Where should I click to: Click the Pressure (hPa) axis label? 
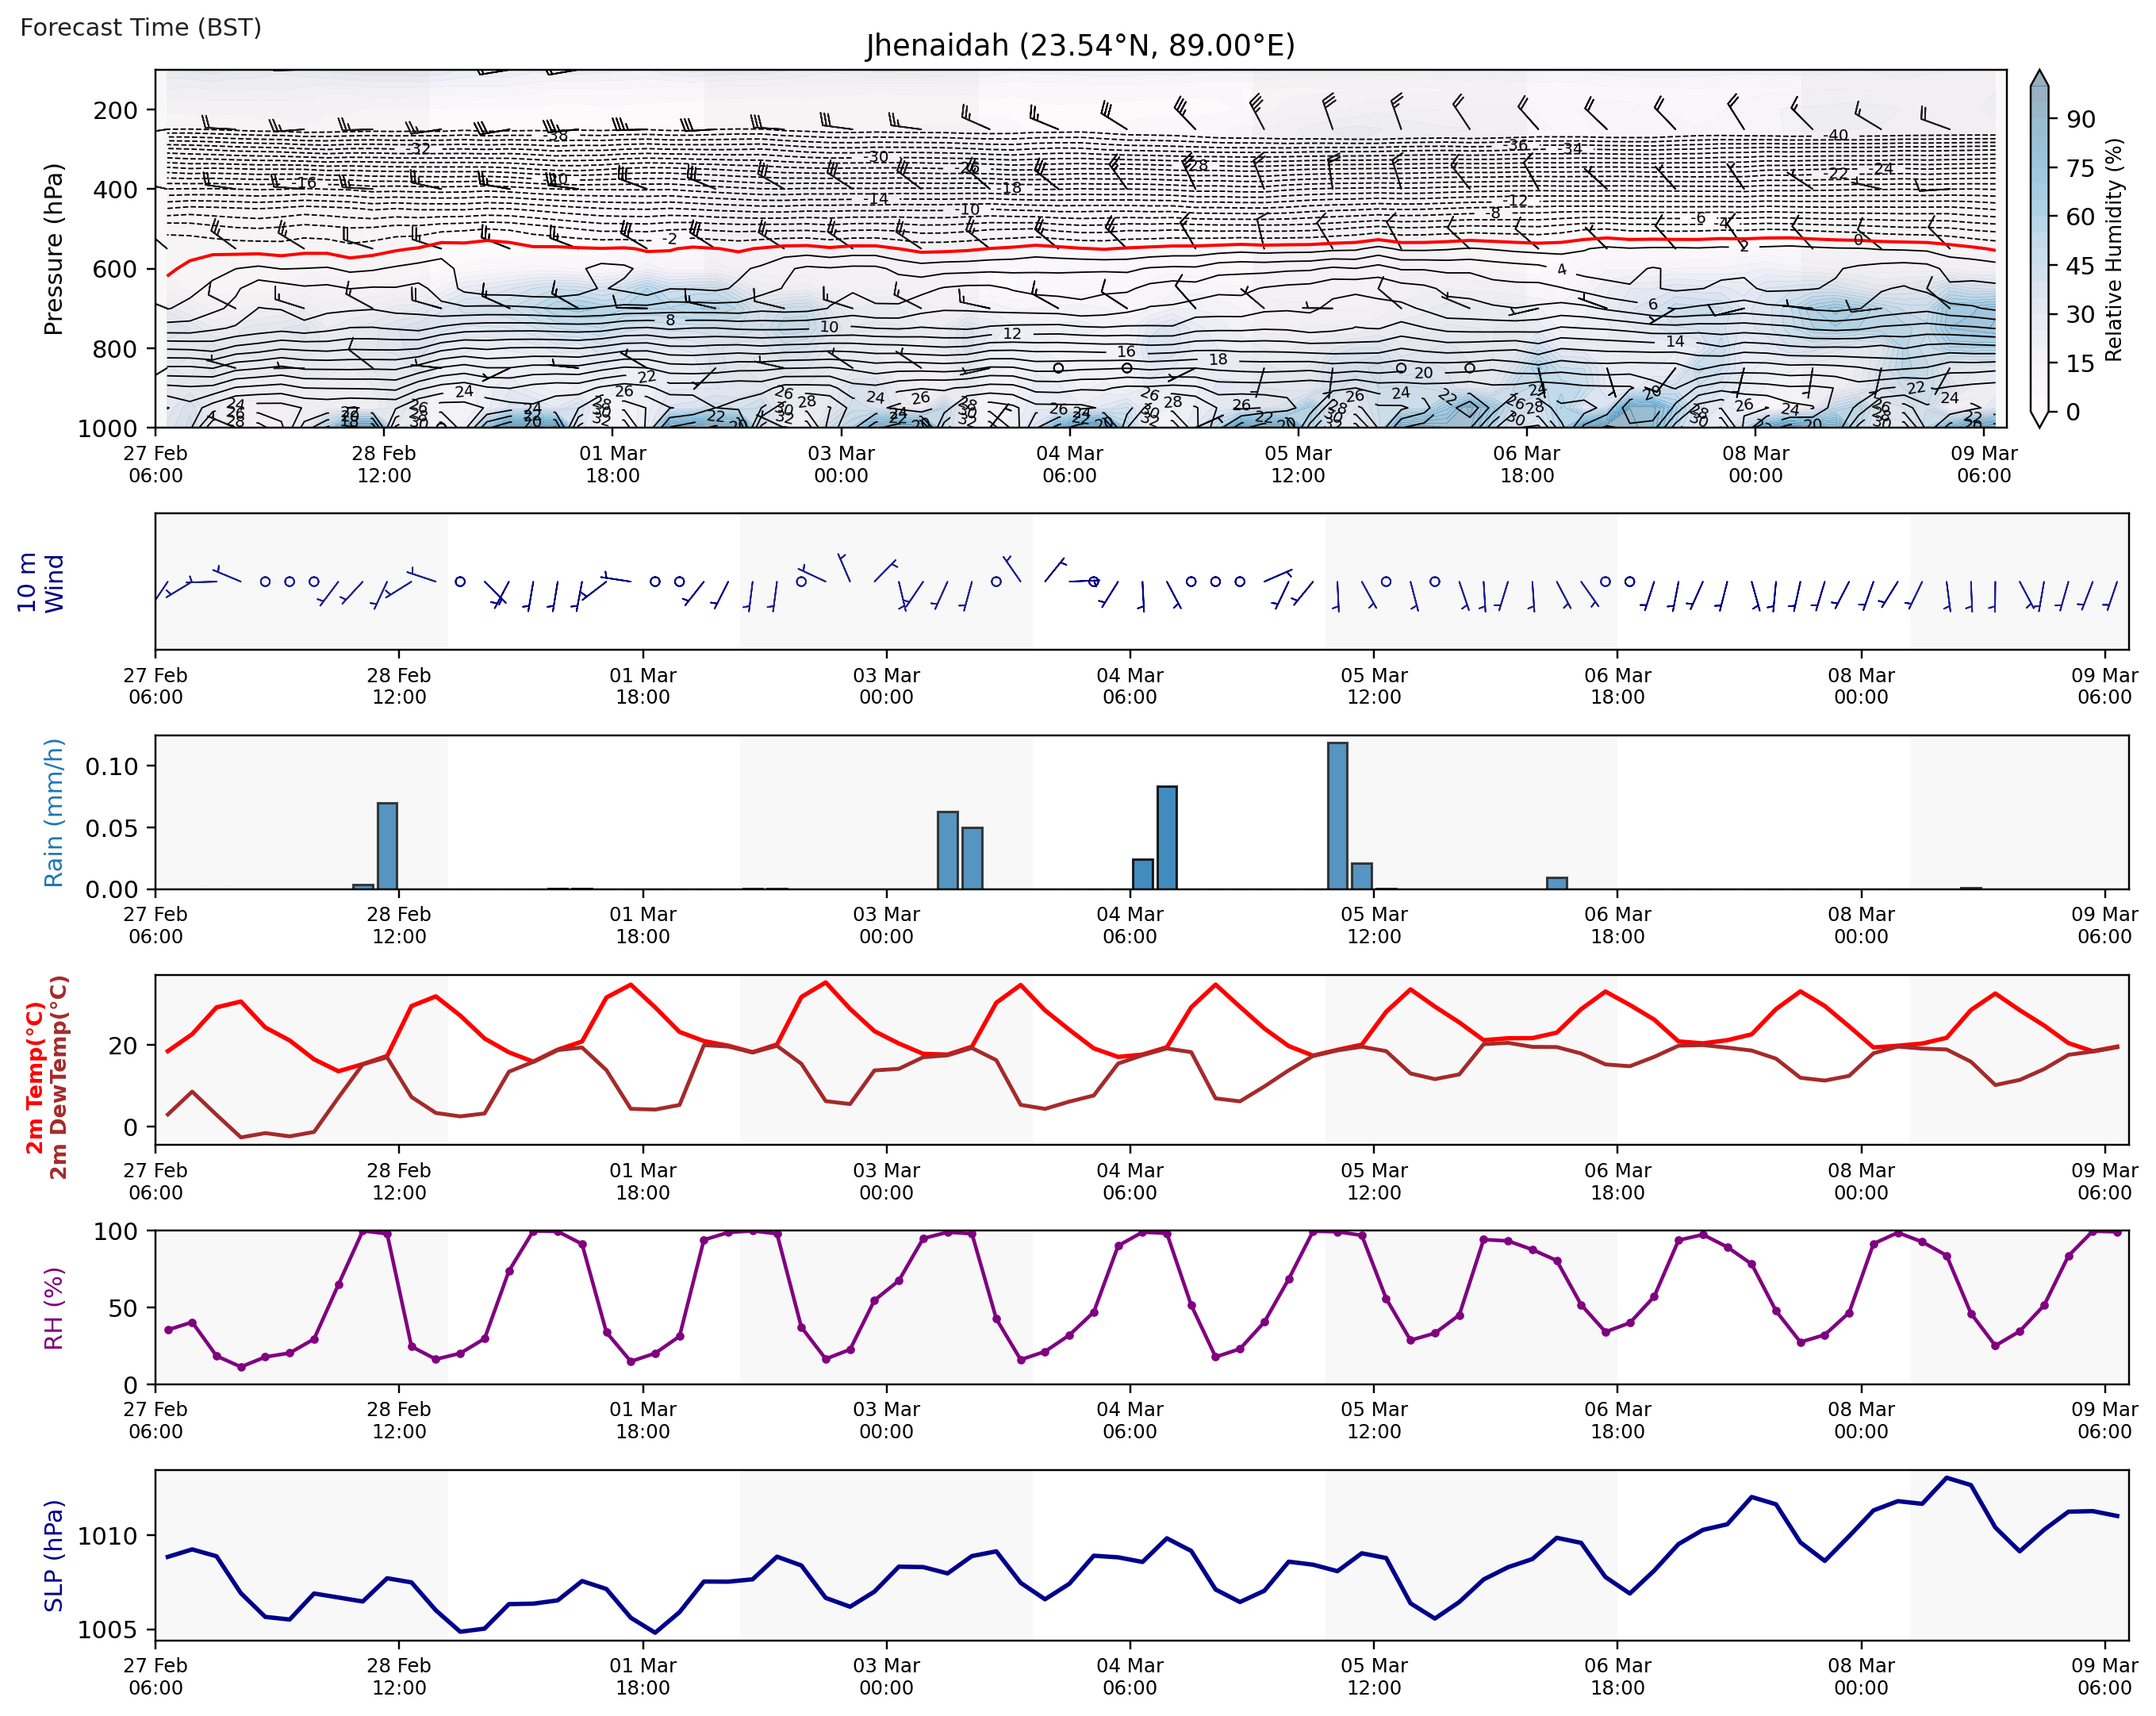tap(53, 249)
